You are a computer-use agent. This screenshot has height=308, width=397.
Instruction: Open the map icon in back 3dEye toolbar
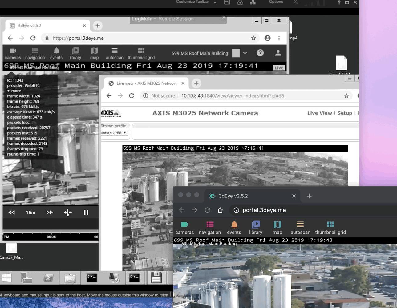[94, 53]
